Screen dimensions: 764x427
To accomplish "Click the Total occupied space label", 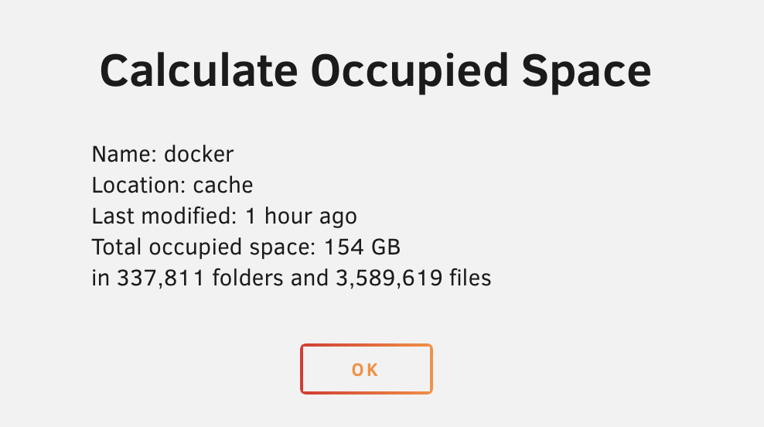I will pos(204,248).
